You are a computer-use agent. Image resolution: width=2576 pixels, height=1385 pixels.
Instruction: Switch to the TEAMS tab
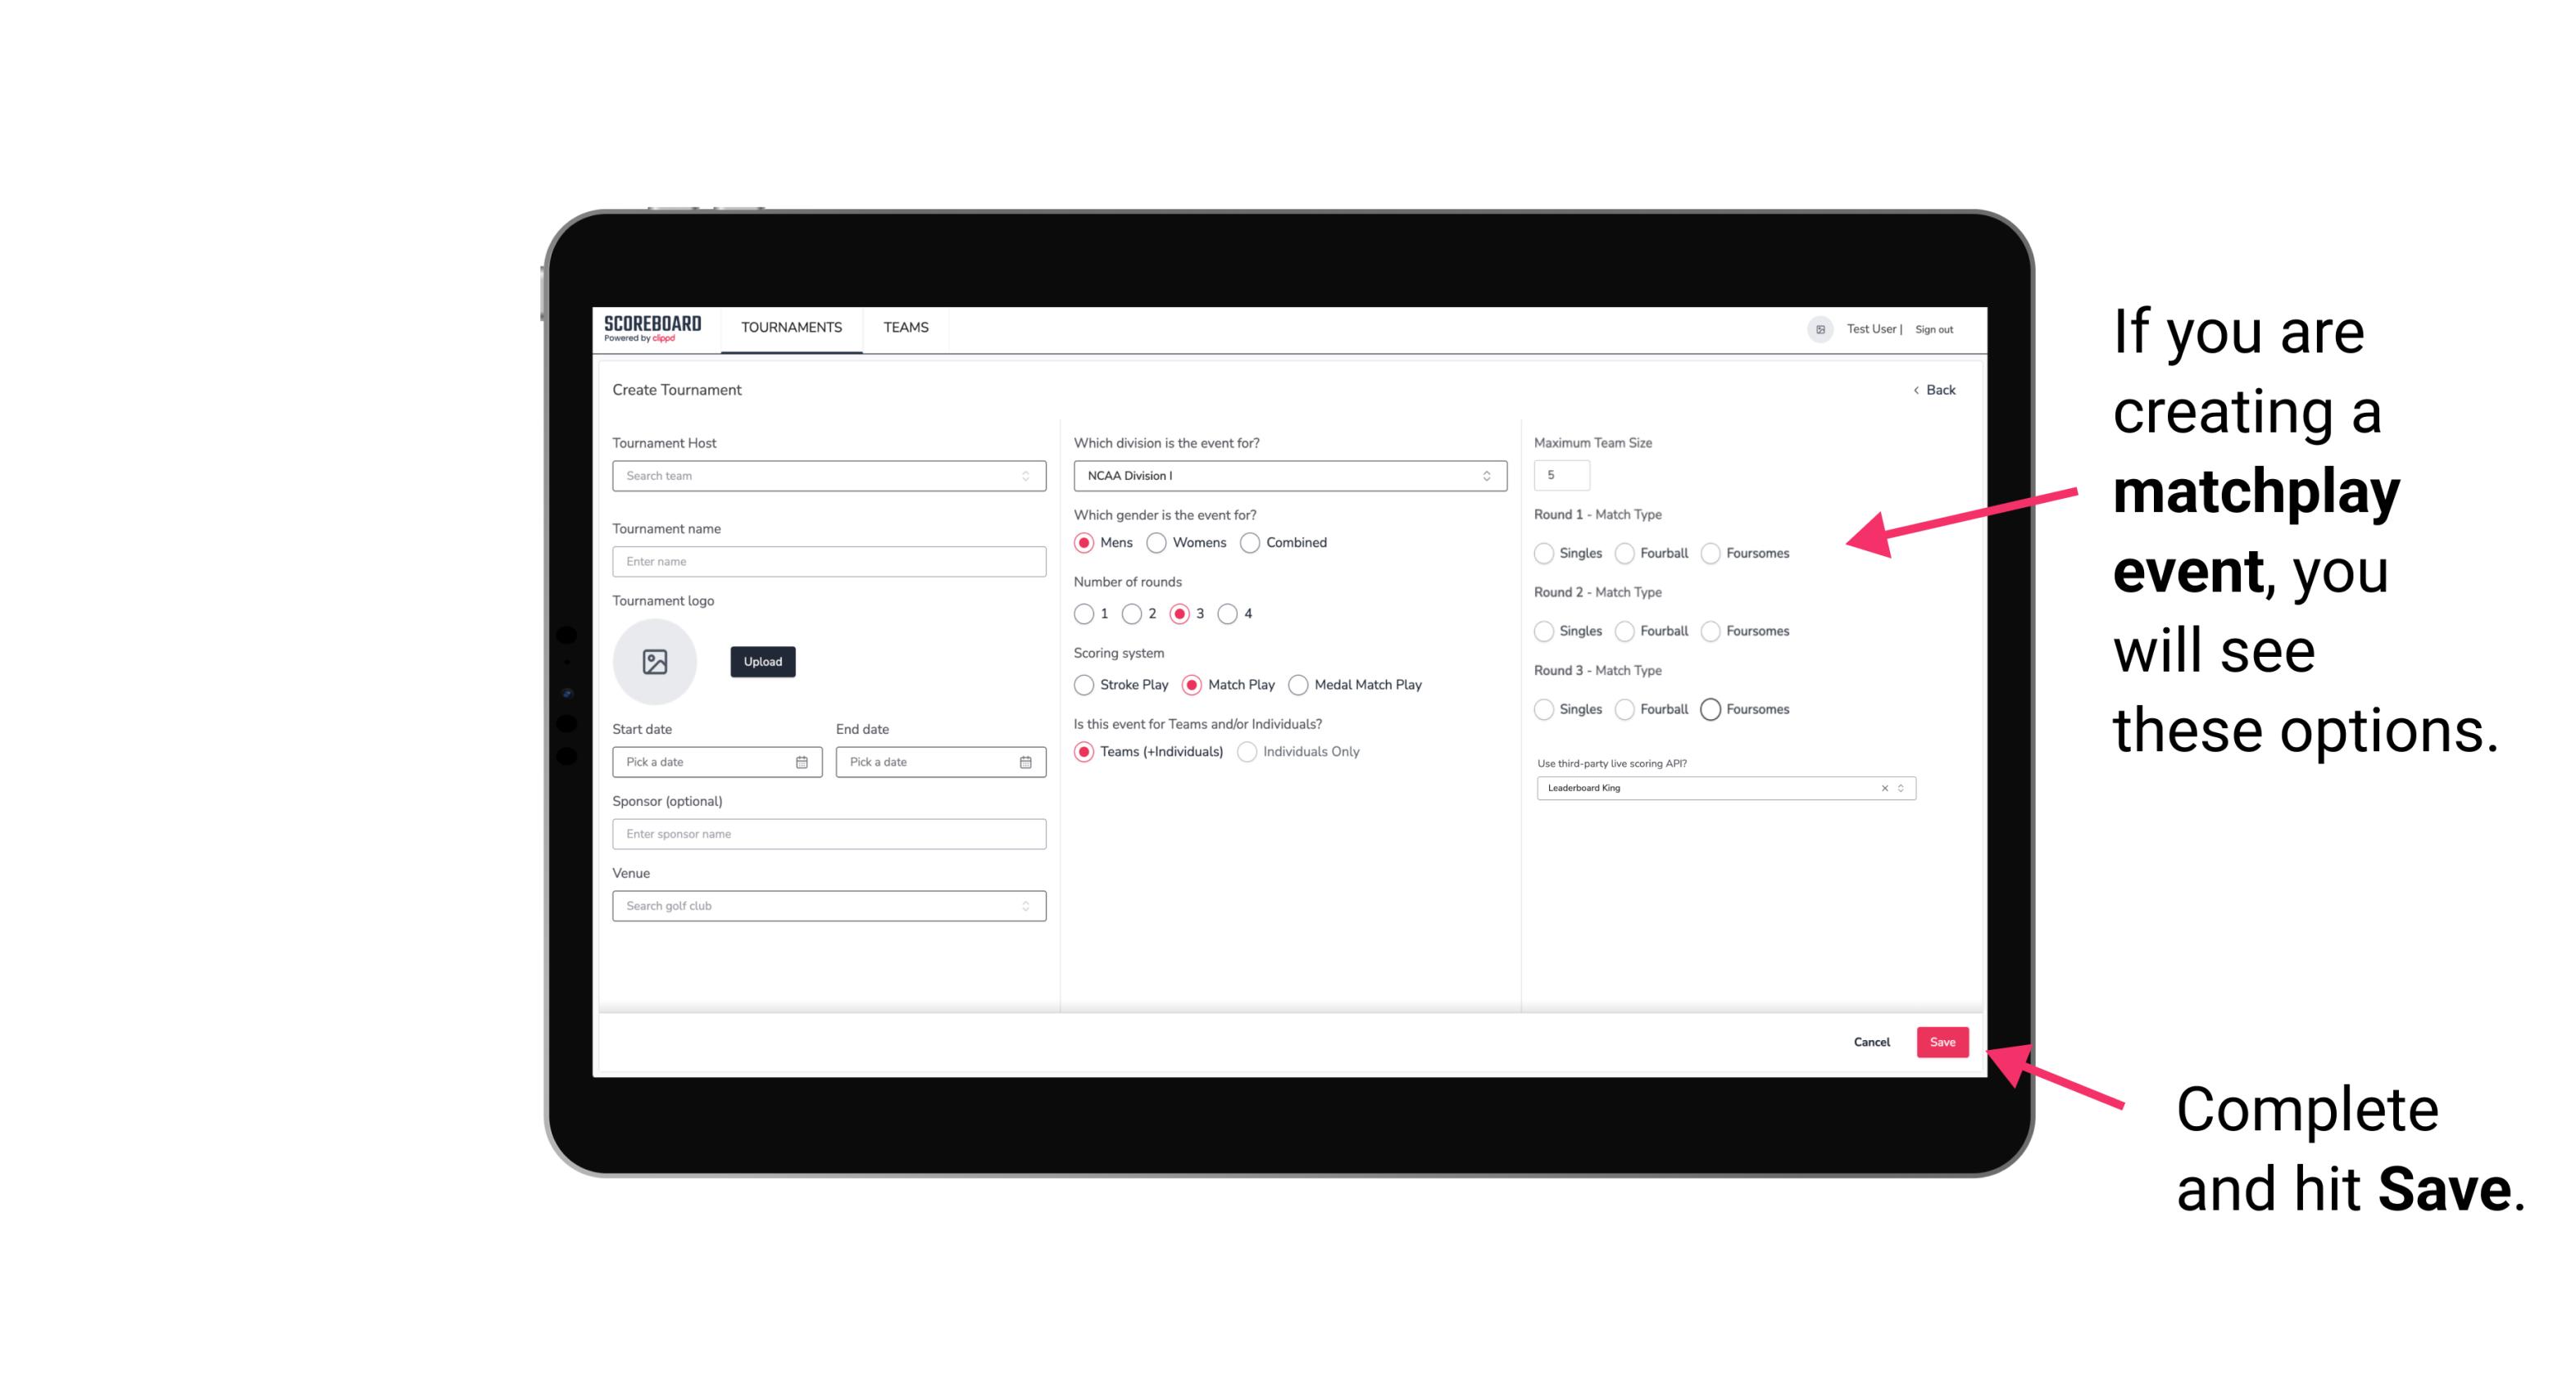click(x=906, y=328)
